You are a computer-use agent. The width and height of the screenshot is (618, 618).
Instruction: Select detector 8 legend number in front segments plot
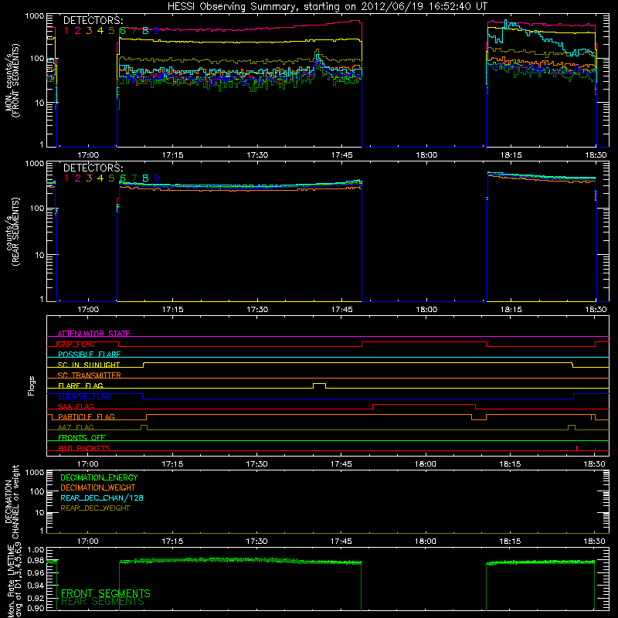tap(145, 31)
